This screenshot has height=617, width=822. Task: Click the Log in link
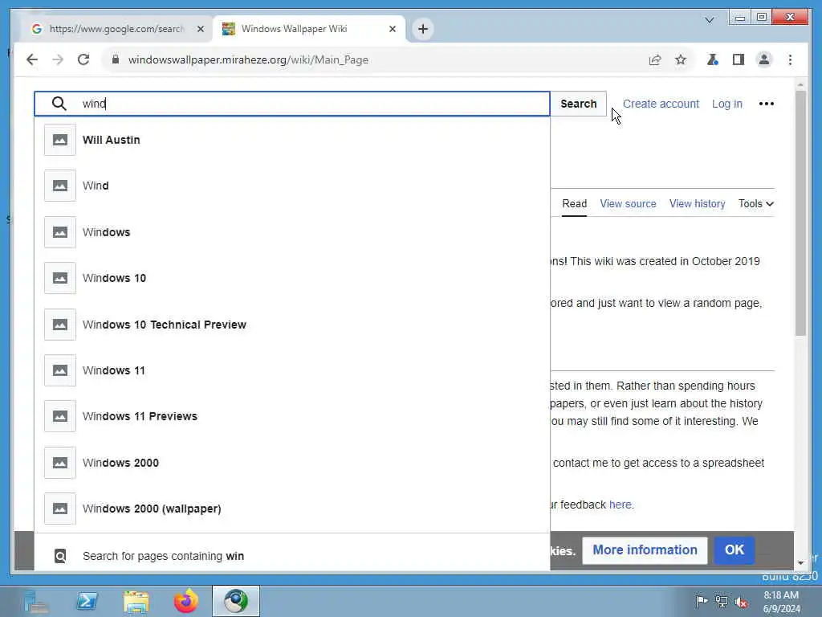pos(726,104)
